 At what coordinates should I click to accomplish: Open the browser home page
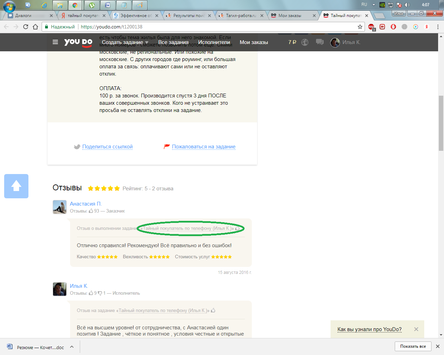[35, 27]
